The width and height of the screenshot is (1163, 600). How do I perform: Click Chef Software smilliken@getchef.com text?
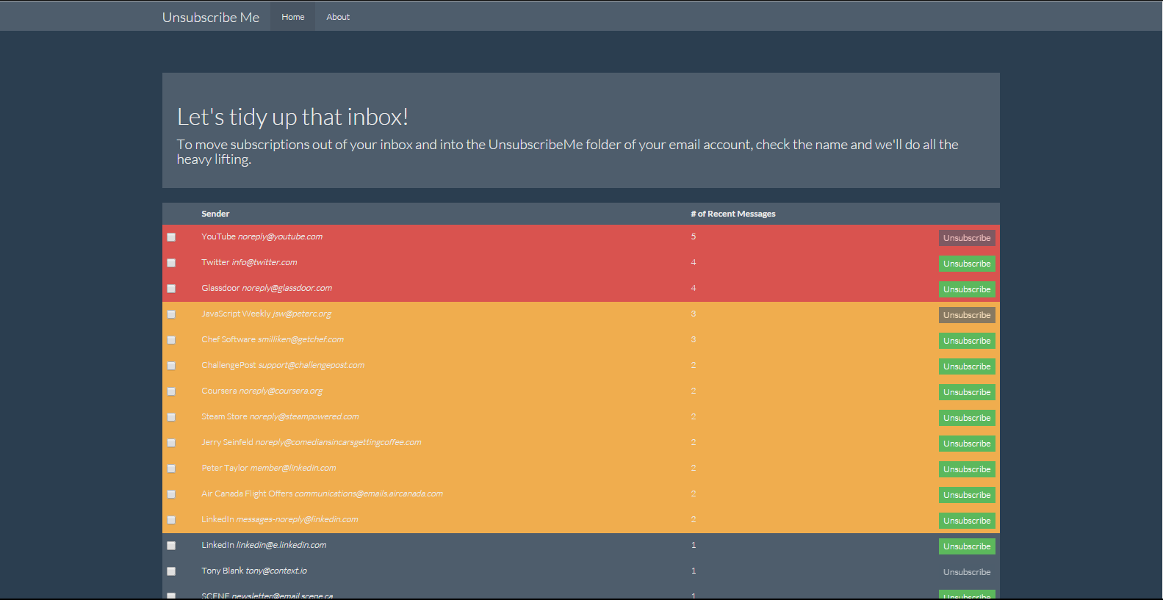pos(273,339)
